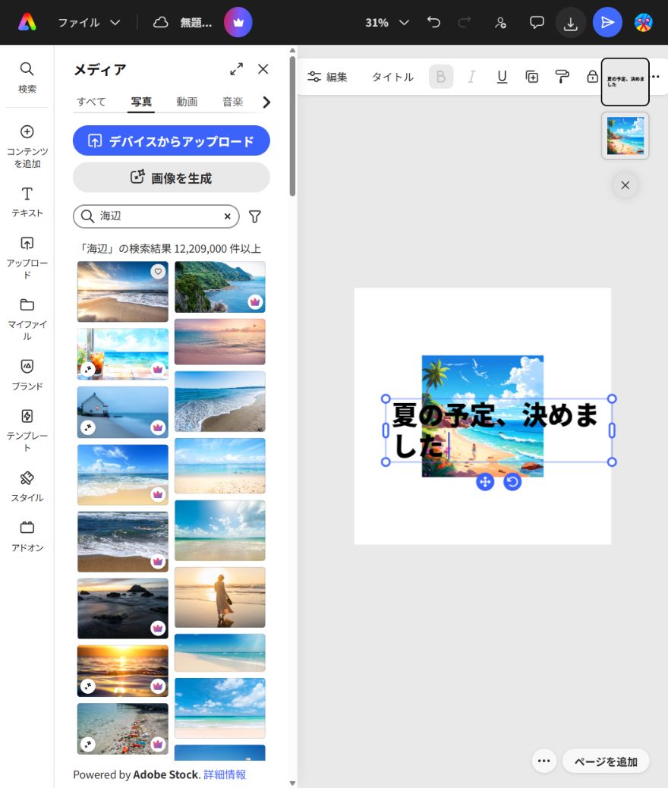Select the green cliff coast photo

point(219,287)
